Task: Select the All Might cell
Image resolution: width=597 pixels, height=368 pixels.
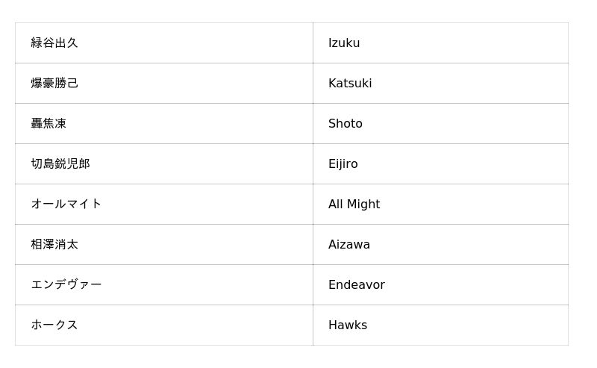Action: click(x=354, y=205)
